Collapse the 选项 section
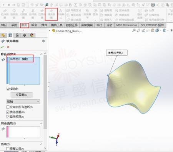Image resolution: width=173 pixels, height=152 pixels. pyautogui.click(x=42, y=144)
